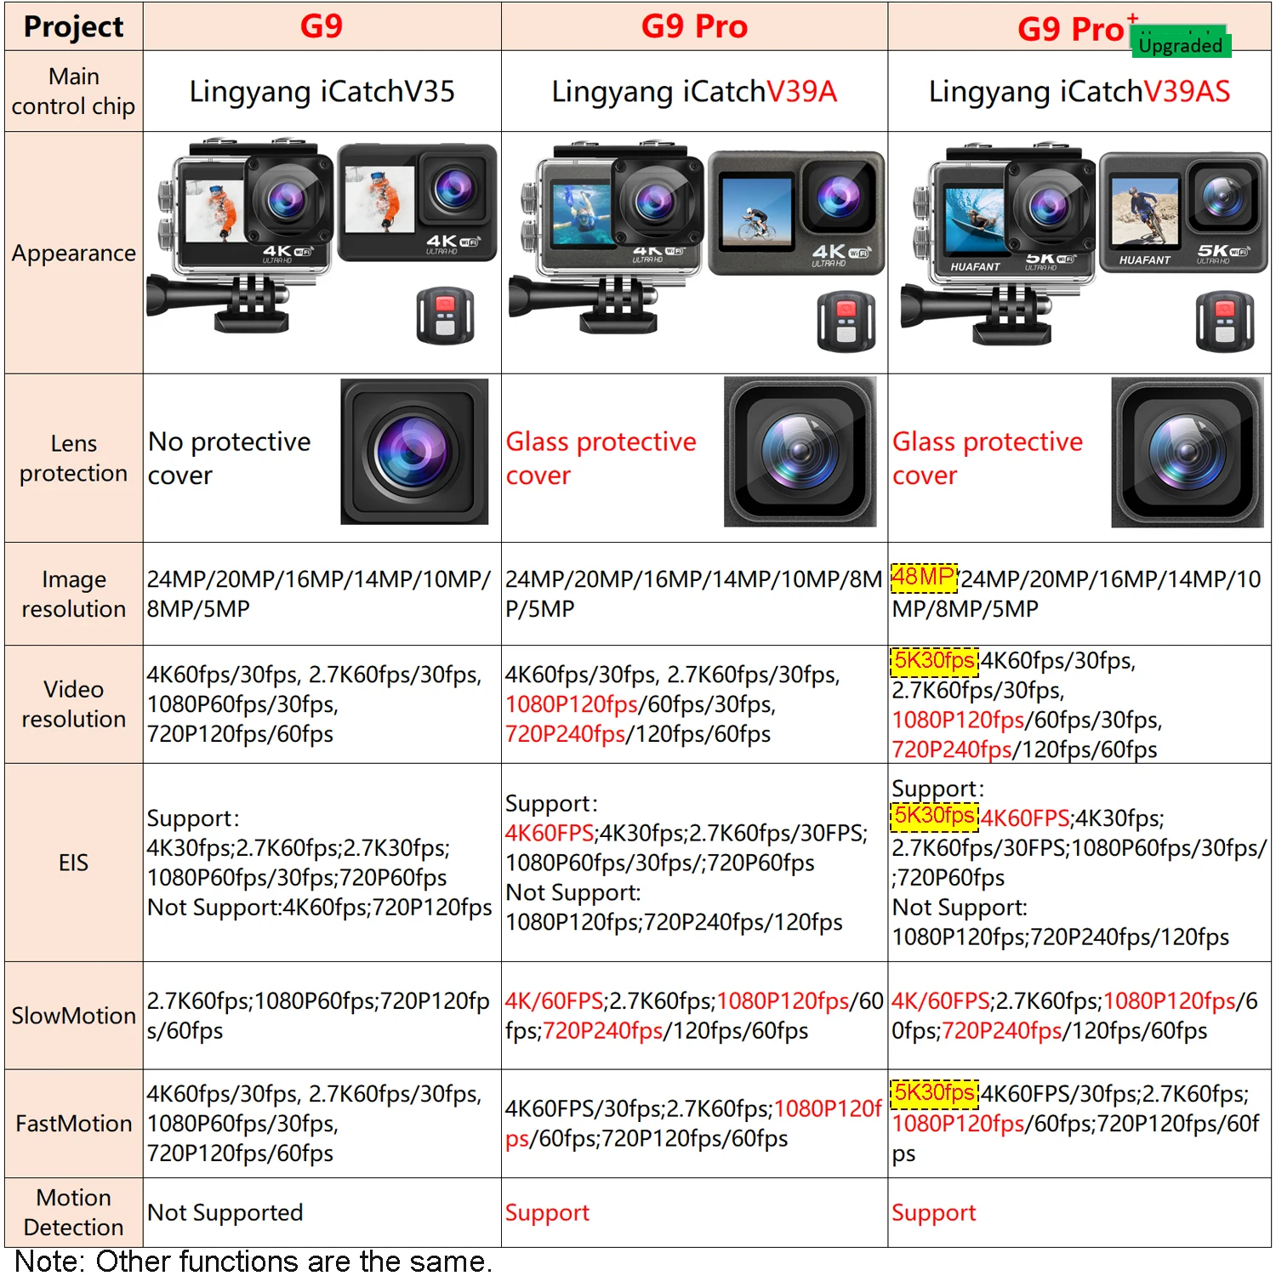The image size is (1276, 1276).
Task: Click the Video resolution row label
Action: click(73, 704)
